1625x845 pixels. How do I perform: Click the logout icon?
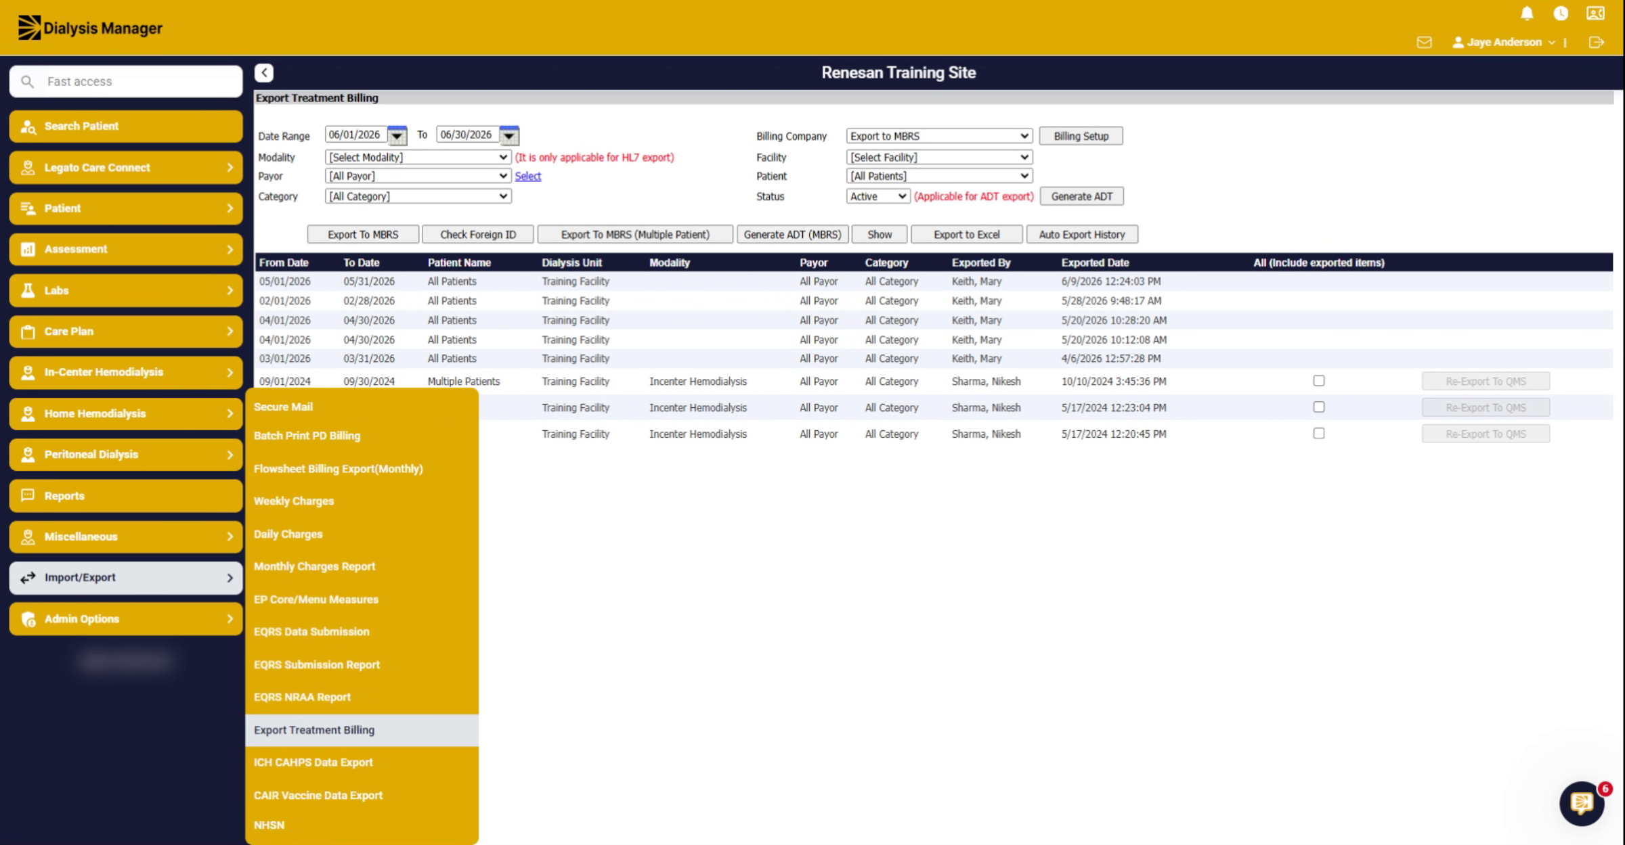pyautogui.click(x=1596, y=42)
